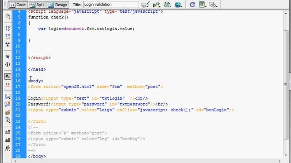Click Expand All icon

coord(8,44)
